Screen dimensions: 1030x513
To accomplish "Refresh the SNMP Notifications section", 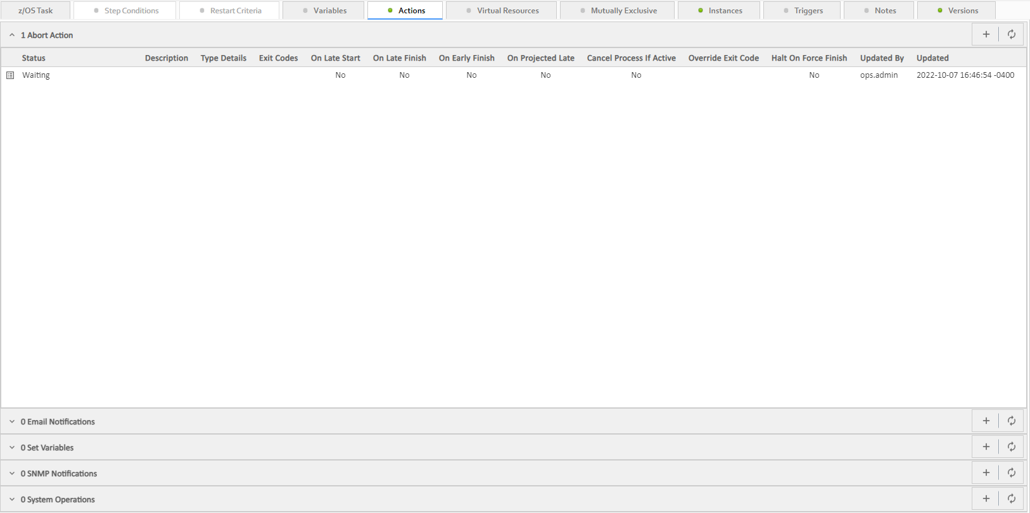I will pos(1011,473).
